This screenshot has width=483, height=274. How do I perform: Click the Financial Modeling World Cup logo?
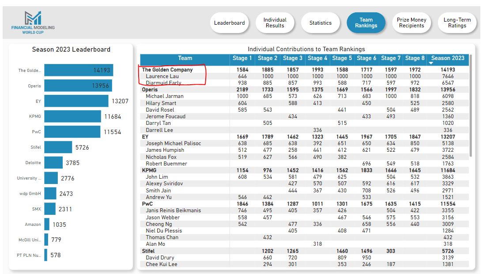[33, 23]
